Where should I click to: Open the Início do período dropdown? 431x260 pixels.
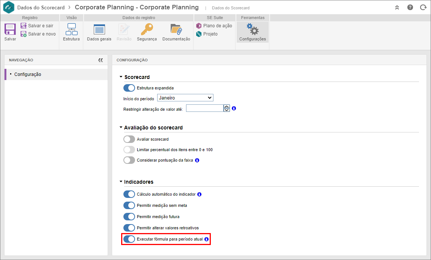(185, 98)
